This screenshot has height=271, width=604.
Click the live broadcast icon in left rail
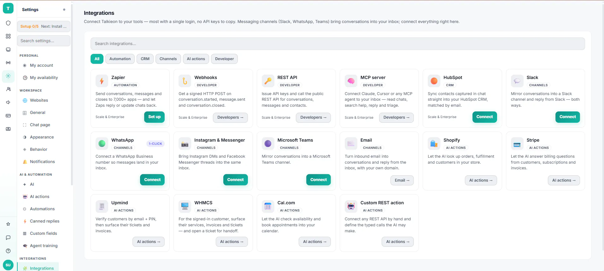[x=8, y=63]
